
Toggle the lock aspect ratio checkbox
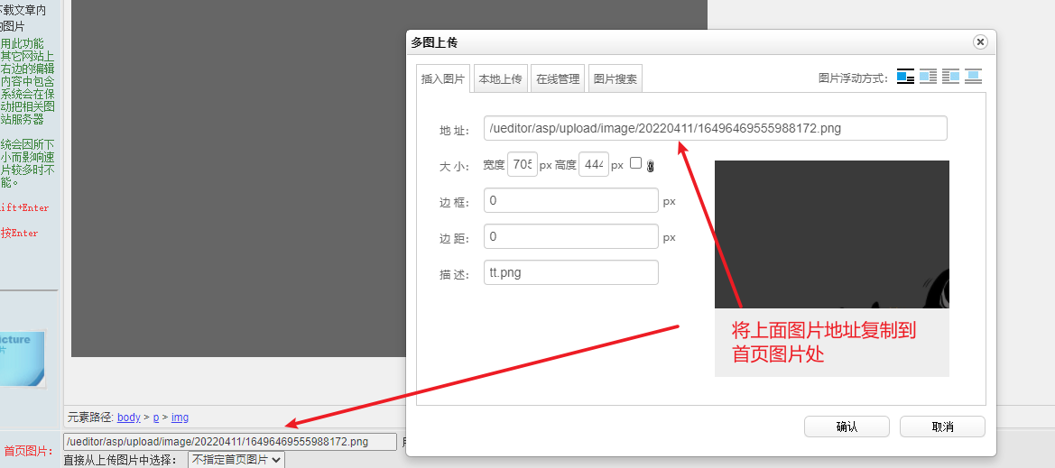click(x=635, y=163)
